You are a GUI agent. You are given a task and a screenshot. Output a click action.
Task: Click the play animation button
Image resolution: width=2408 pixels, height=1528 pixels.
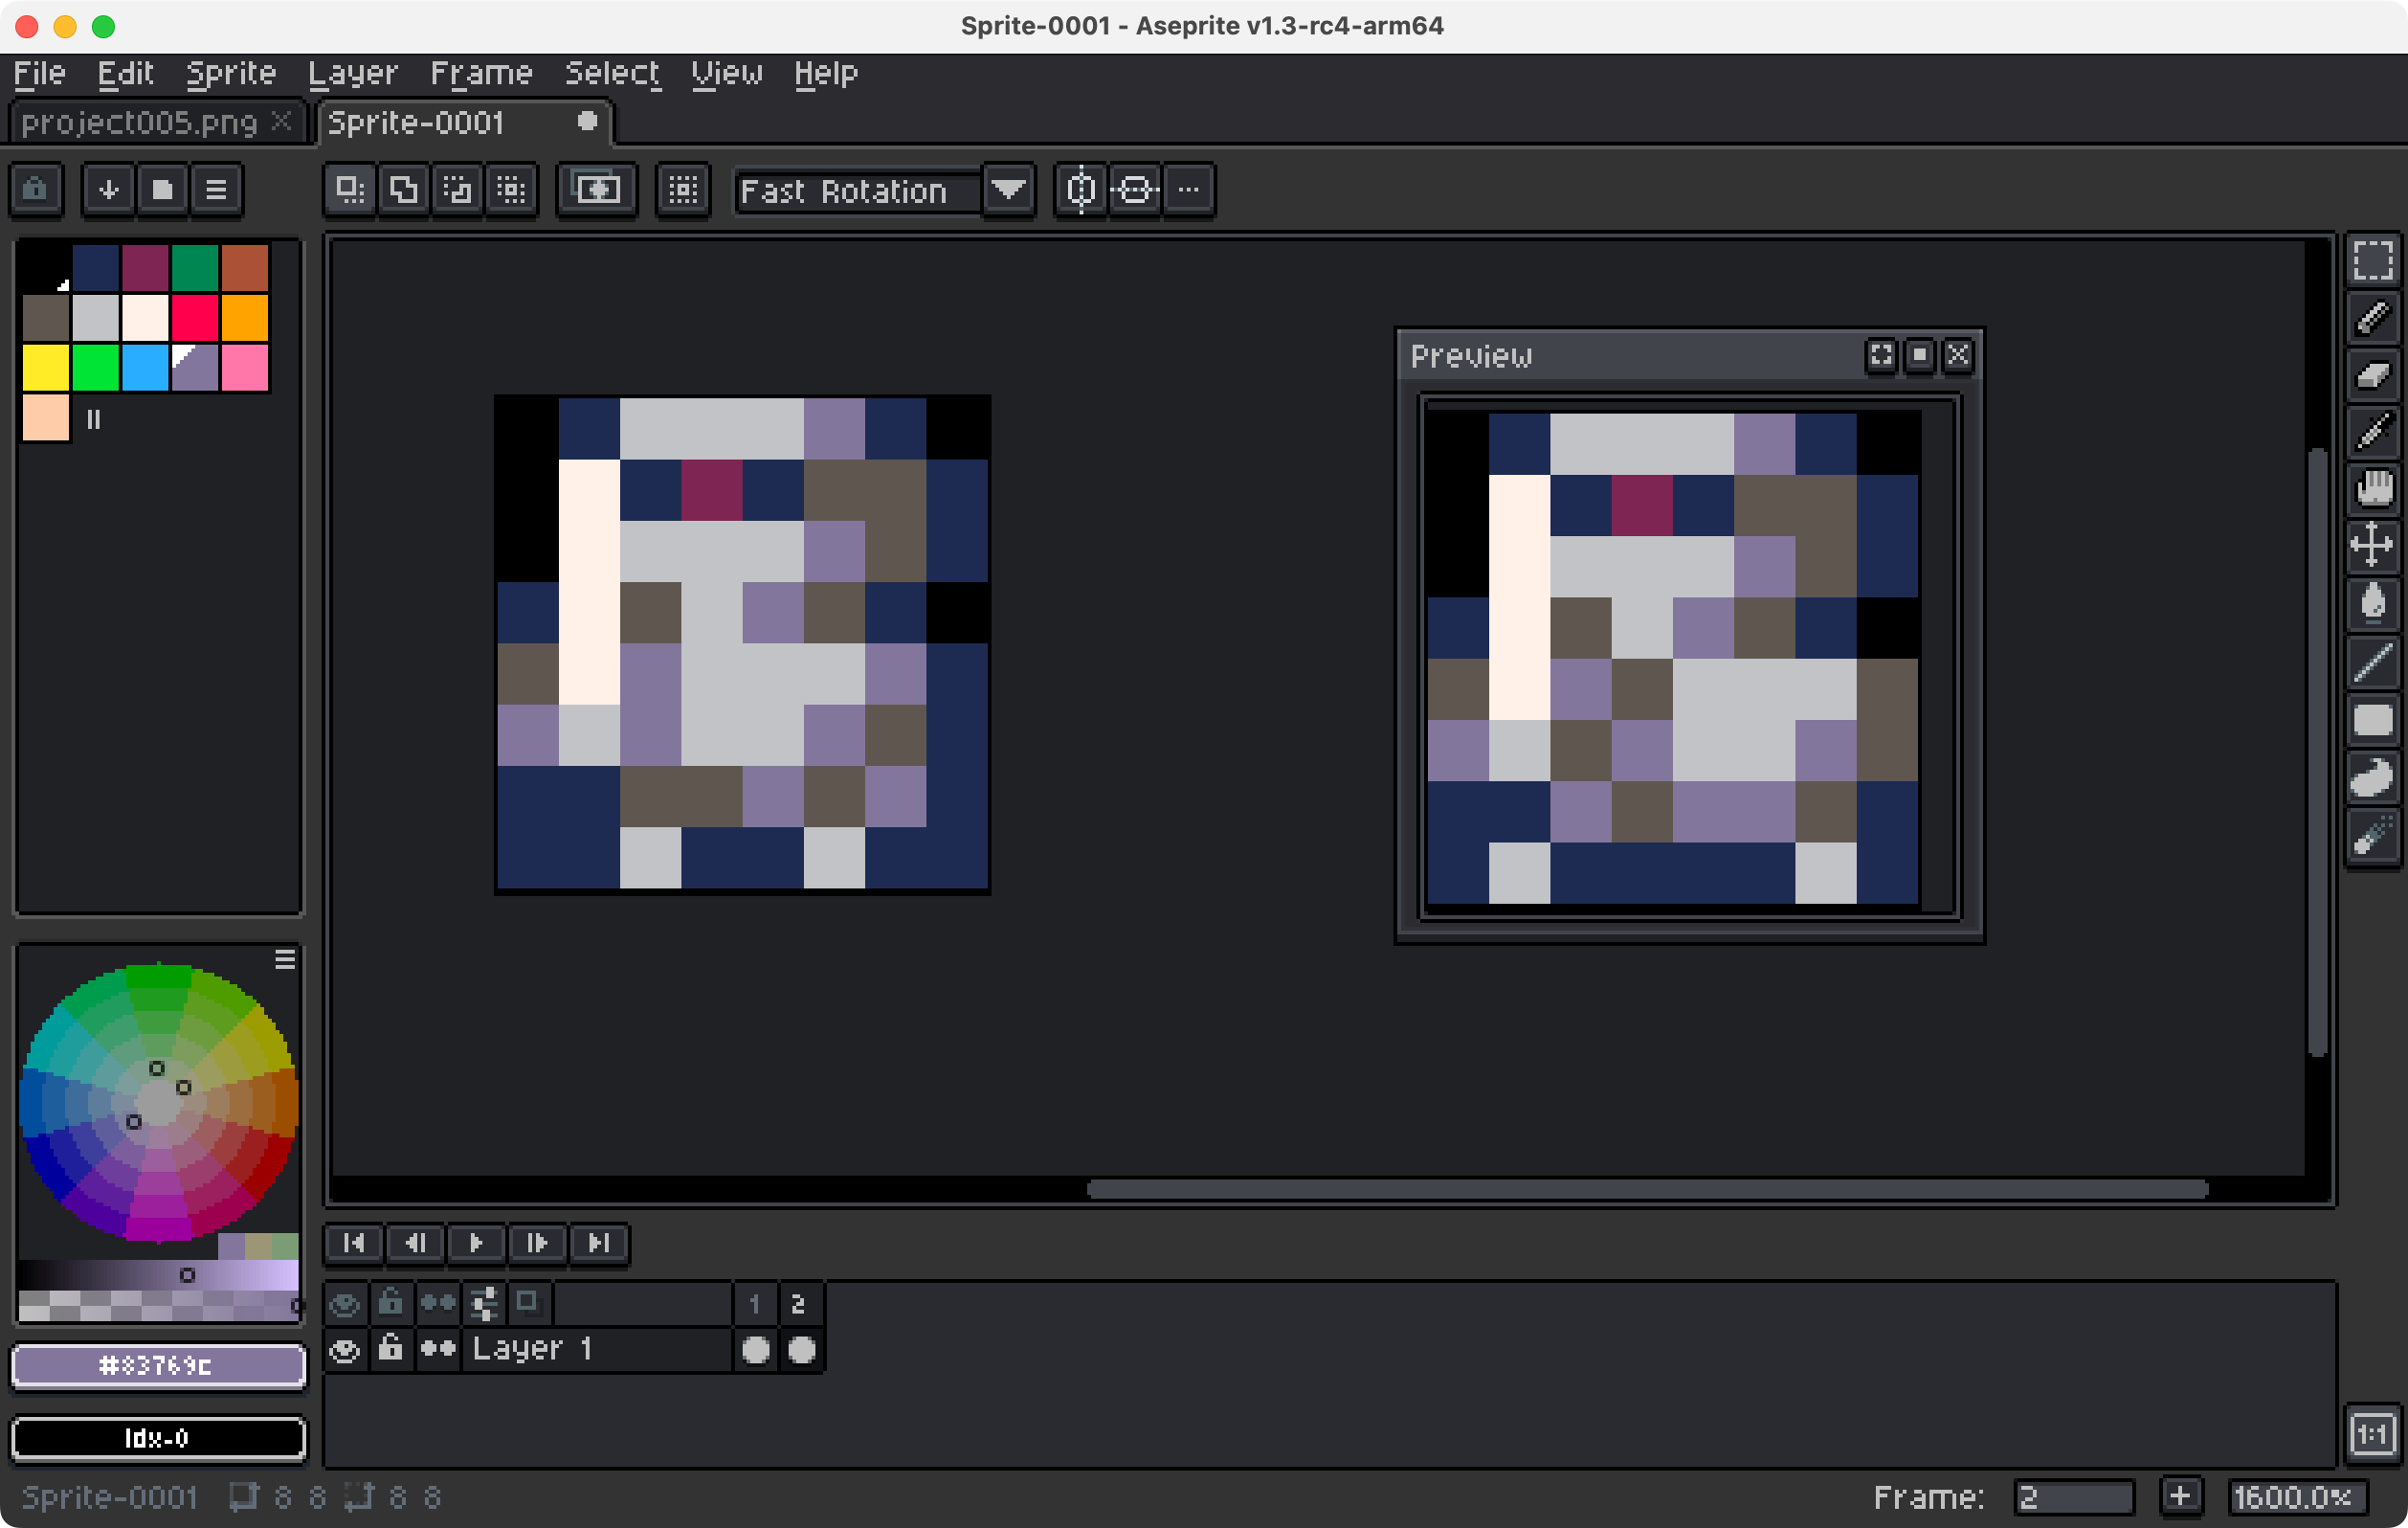476,1243
